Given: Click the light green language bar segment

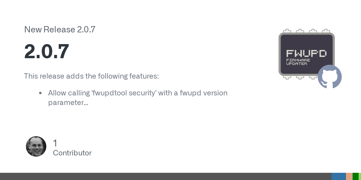Looking at the screenshot, I should coord(359,176).
